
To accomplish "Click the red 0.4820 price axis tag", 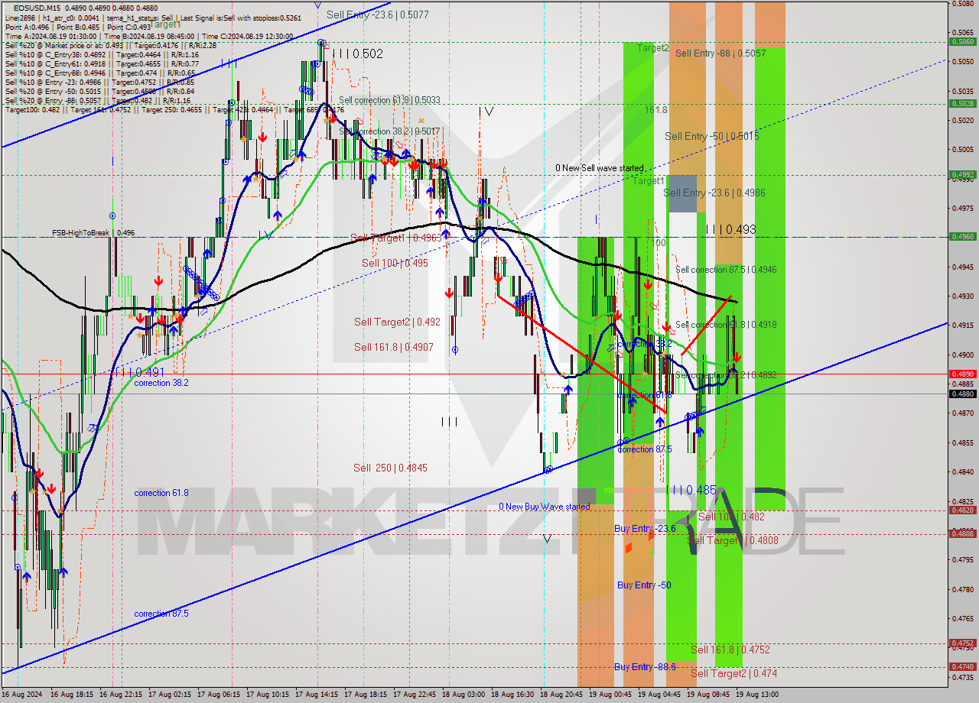I will point(962,510).
